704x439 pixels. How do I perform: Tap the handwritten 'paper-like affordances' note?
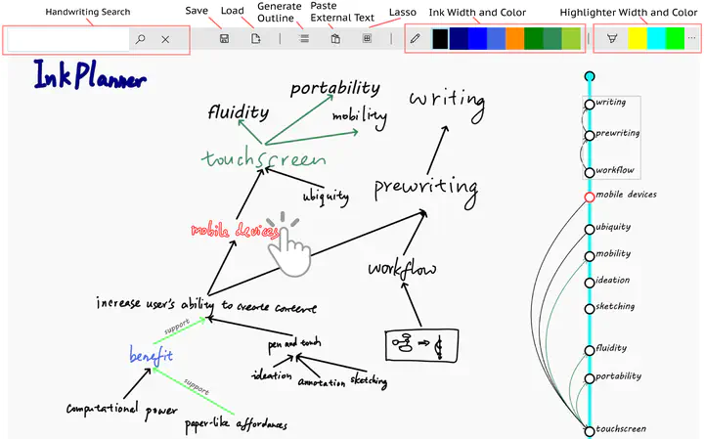point(237,424)
